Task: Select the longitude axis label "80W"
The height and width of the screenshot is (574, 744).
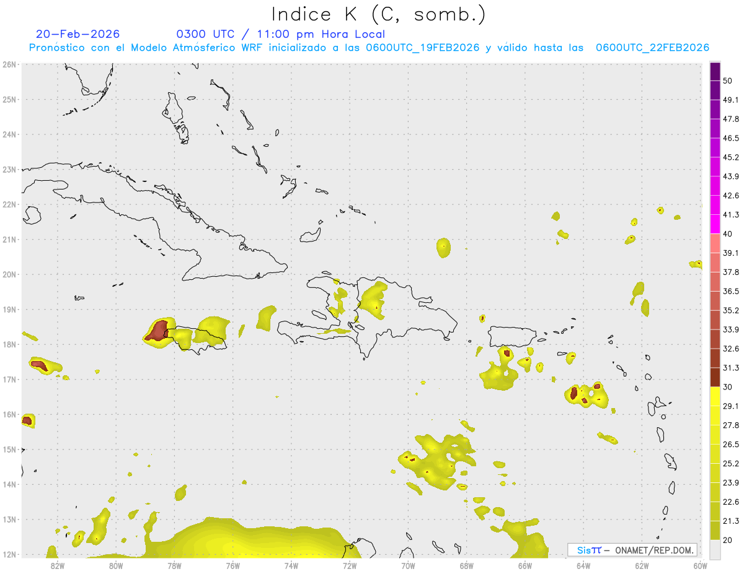Action: pyautogui.click(x=115, y=566)
